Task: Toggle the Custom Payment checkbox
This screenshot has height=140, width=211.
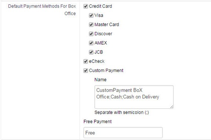Action: pyautogui.click(x=86, y=71)
